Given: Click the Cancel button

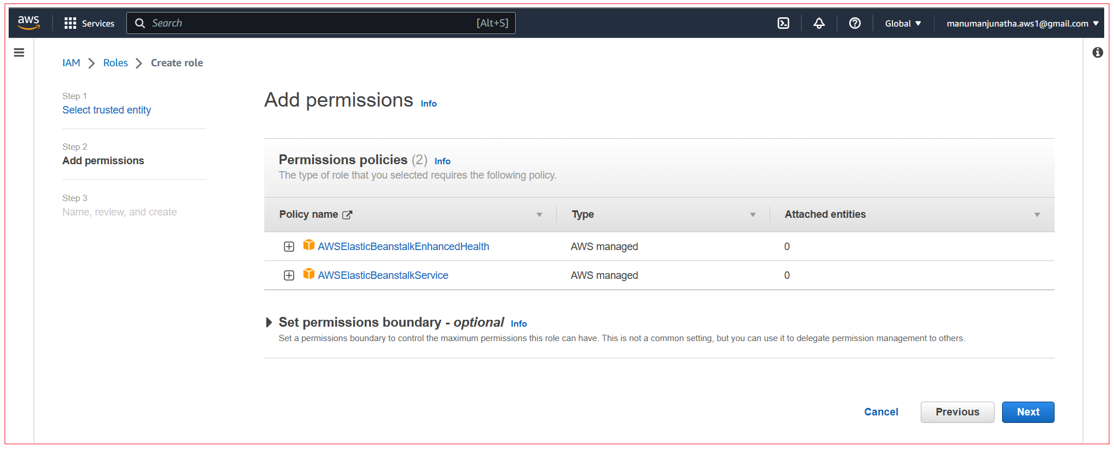Looking at the screenshot, I should [x=881, y=412].
